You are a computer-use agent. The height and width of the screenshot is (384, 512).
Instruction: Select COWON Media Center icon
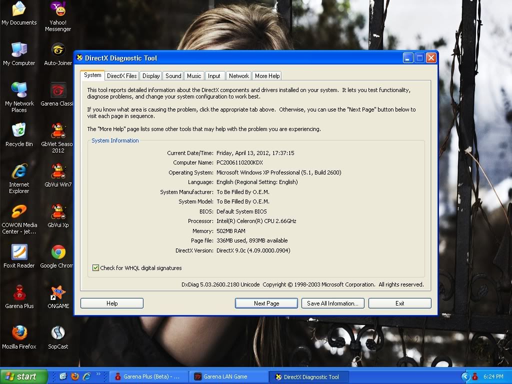(x=19, y=219)
